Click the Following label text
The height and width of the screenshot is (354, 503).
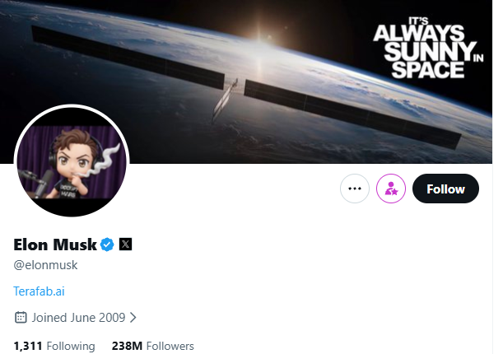tap(71, 346)
